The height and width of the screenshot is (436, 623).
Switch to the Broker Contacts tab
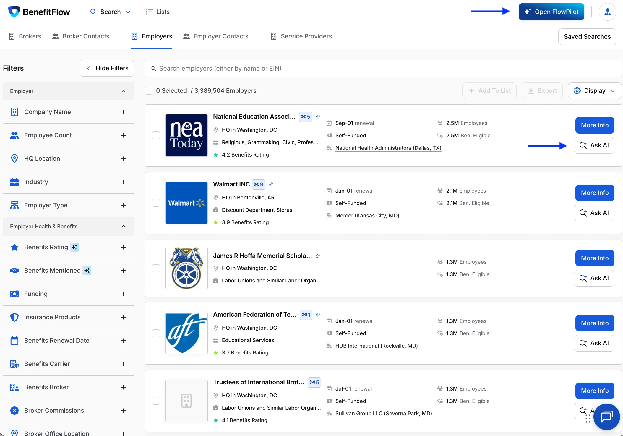click(x=81, y=36)
